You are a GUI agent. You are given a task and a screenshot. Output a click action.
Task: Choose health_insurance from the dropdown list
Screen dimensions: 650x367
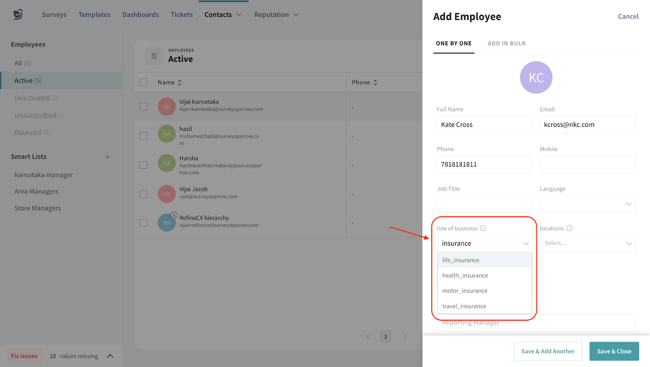[x=465, y=276]
